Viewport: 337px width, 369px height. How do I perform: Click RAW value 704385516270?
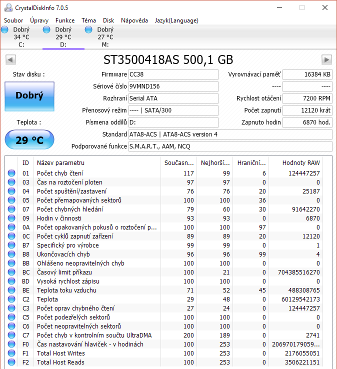click(x=298, y=272)
